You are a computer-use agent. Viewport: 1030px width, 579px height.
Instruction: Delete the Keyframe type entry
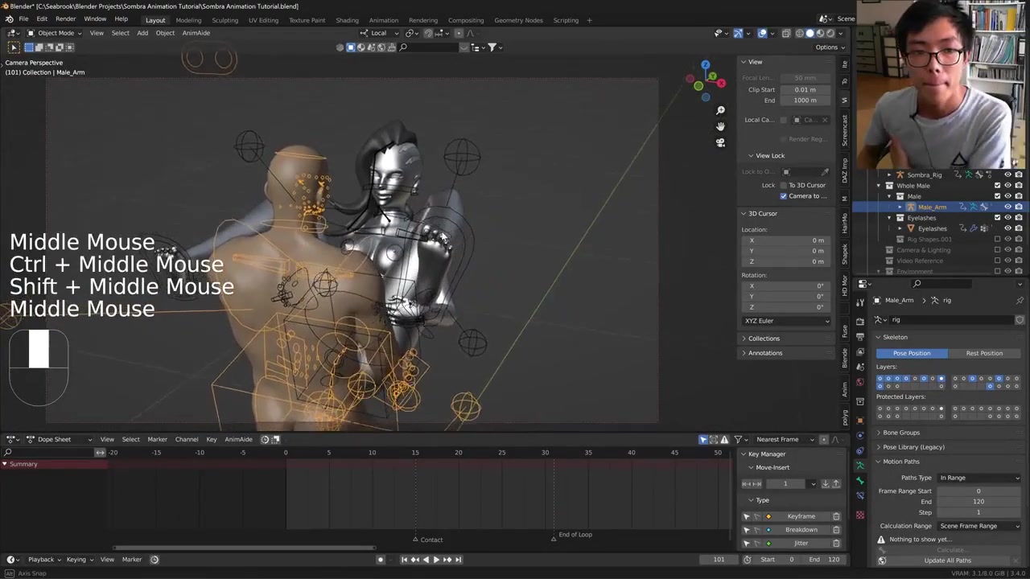click(836, 516)
